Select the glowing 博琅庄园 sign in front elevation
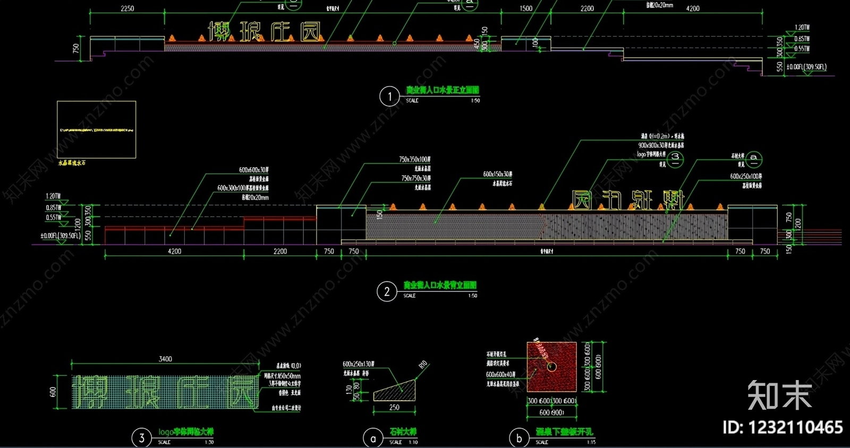The height and width of the screenshot is (448, 850). (x=265, y=32)
